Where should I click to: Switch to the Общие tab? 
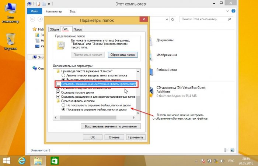pyautogui.click(x=54, y=29)
